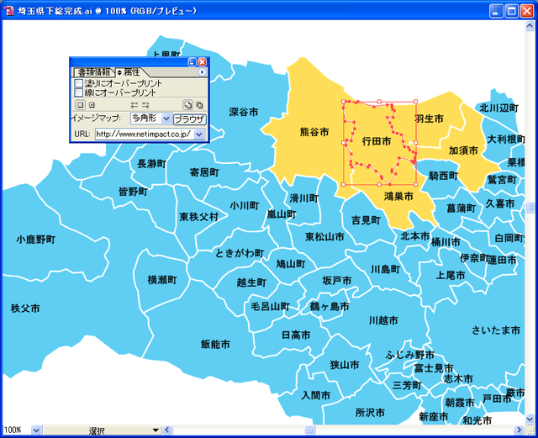Open the Attributes palette flyout menu arrow
Image resolution: width=538 pixels, height=438 pixels.
pos(202,71)
